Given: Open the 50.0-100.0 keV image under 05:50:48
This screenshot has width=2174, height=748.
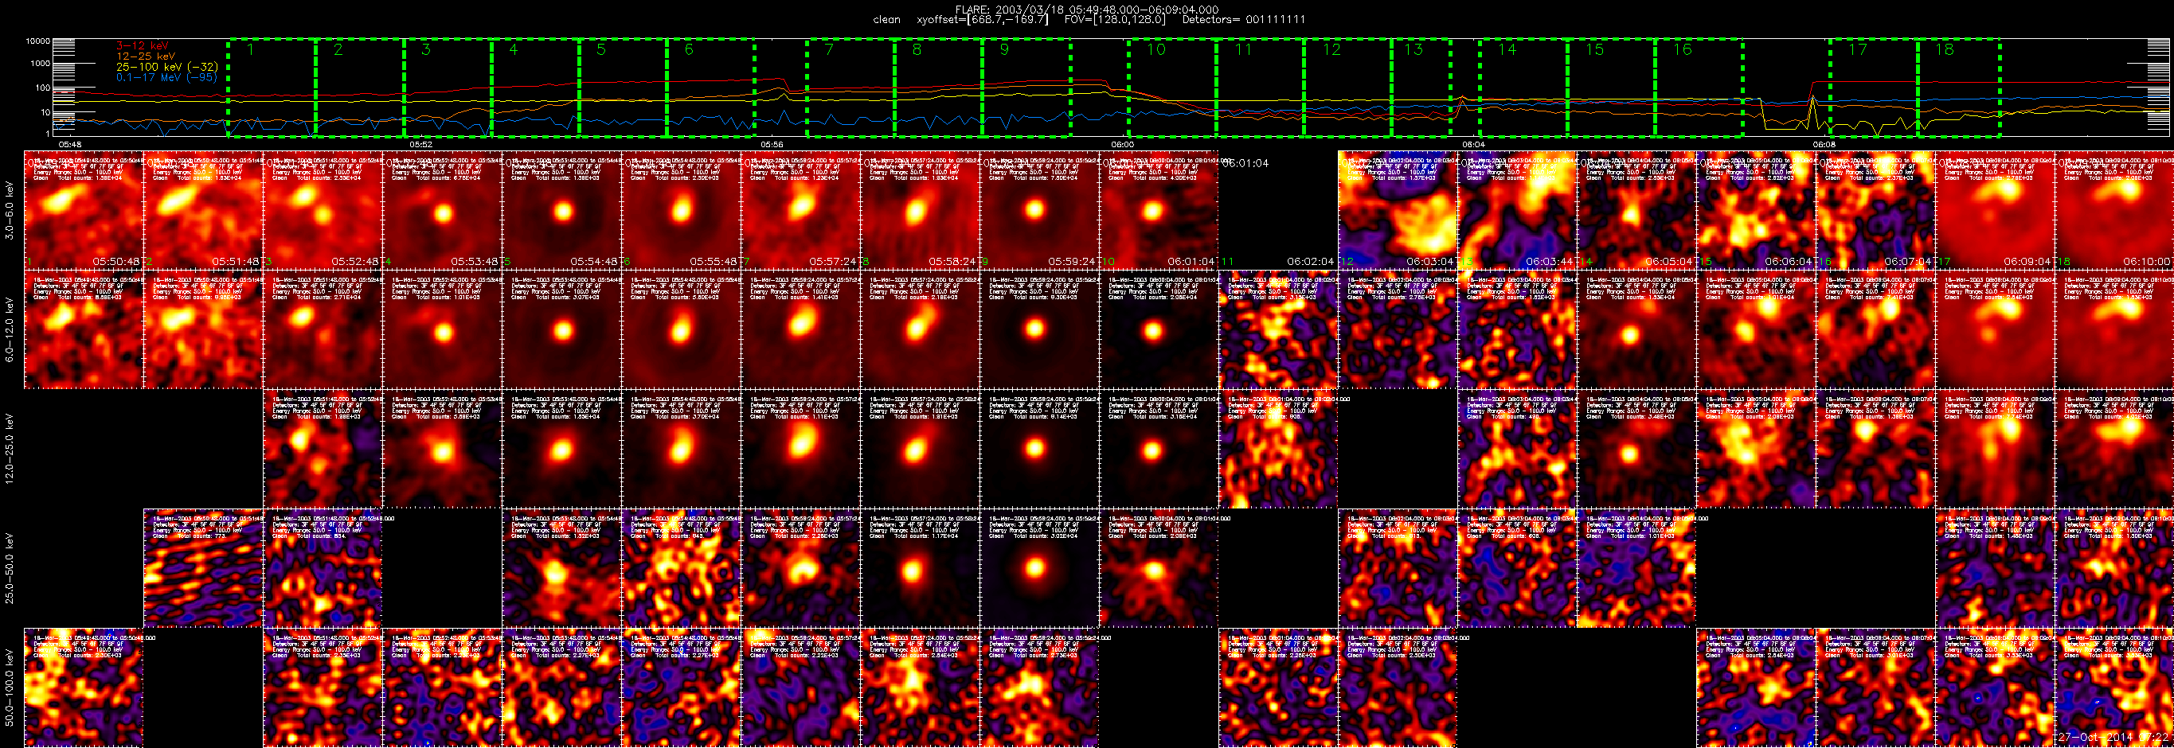Looking at the screenshot, I should click(x=84, y=688).
